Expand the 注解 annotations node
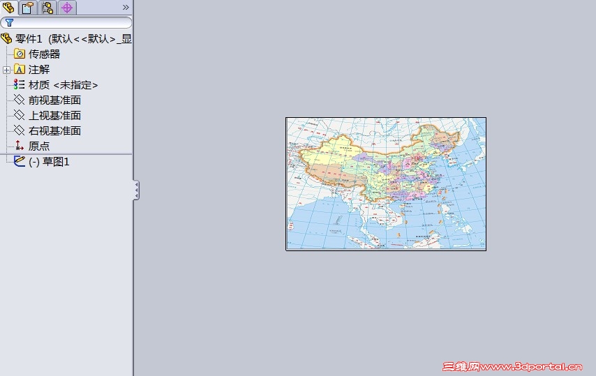596x376 pixels. click(6, 70)
